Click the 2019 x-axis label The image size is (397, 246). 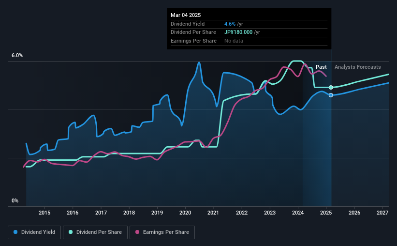click(x=157, y=213)
